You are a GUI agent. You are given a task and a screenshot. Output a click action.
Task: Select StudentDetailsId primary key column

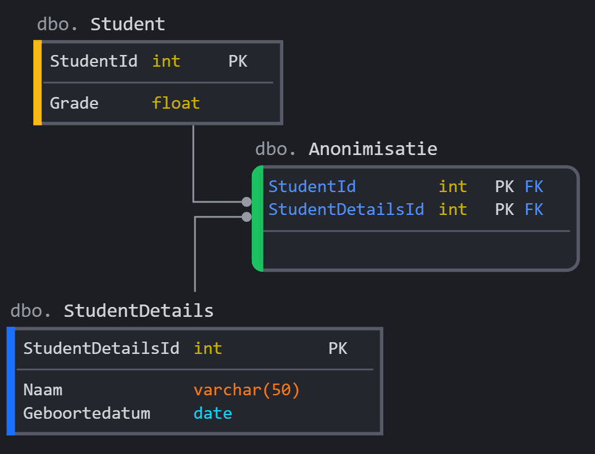pos(101,348)
